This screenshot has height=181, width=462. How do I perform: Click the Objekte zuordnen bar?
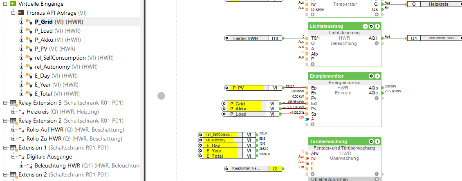click(x=345, y=179)
